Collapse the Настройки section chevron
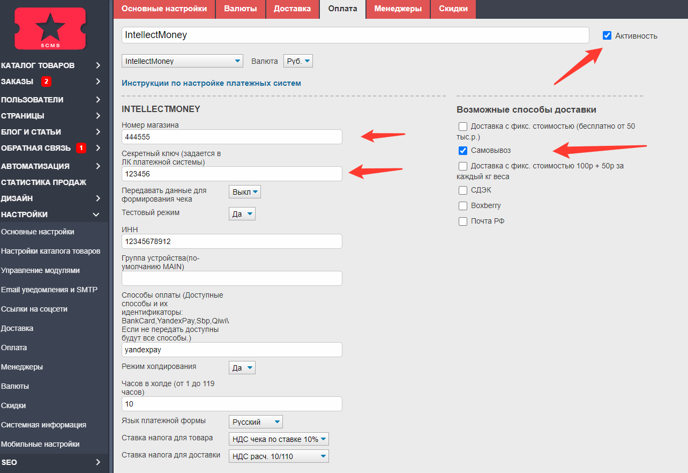Image resolution: width=688 pixels, height=473 pixels. pyautogui.click(x=96, y=215)
